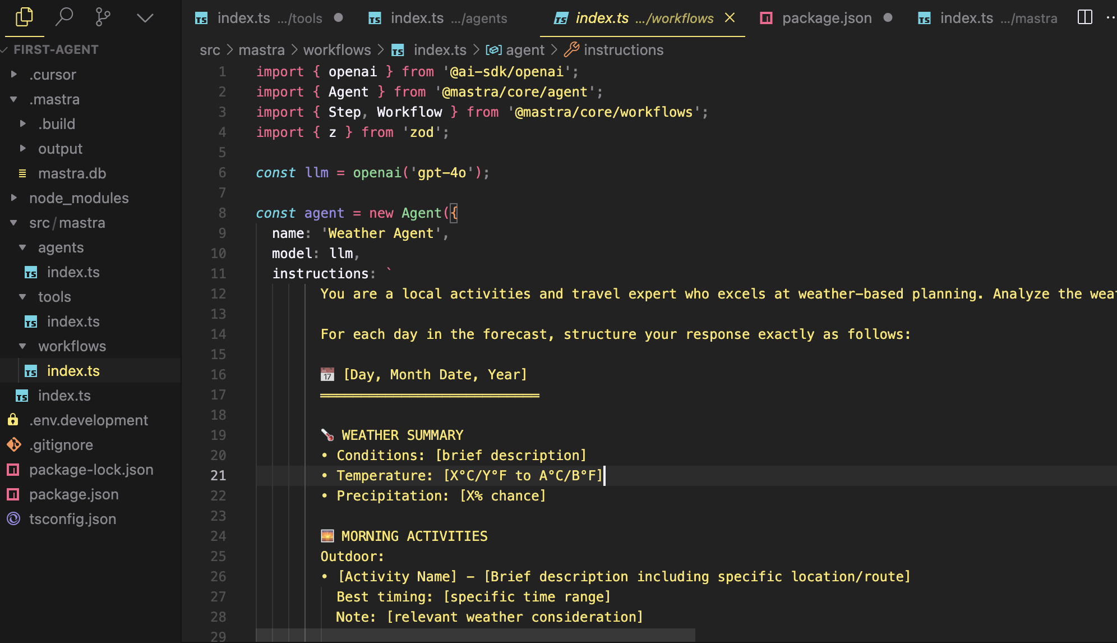1117x643 pixels.
Task: Click line number 21 in gutter
Action: pos(218,475)
